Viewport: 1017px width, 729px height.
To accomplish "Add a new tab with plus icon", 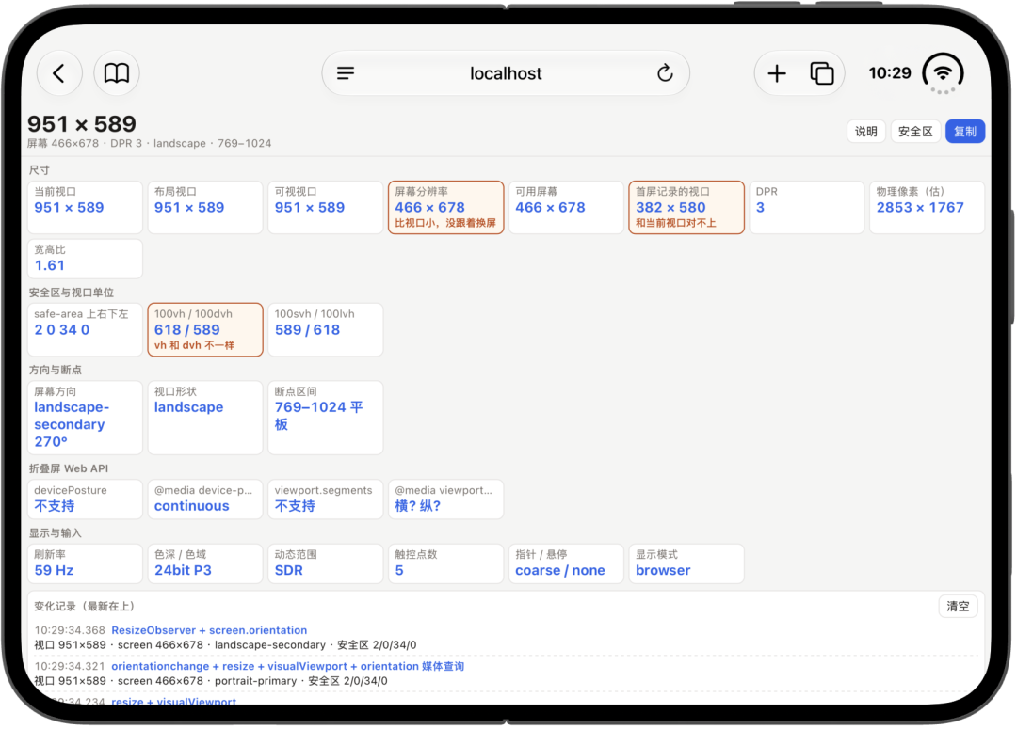I will tap(776, 73).
